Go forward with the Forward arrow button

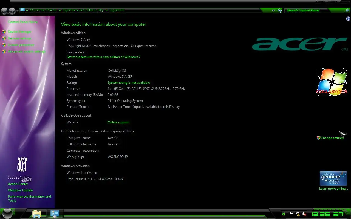click(x=12, y=11)
